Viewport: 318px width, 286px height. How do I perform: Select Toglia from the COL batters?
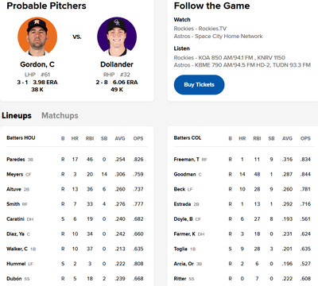[180, 249]
